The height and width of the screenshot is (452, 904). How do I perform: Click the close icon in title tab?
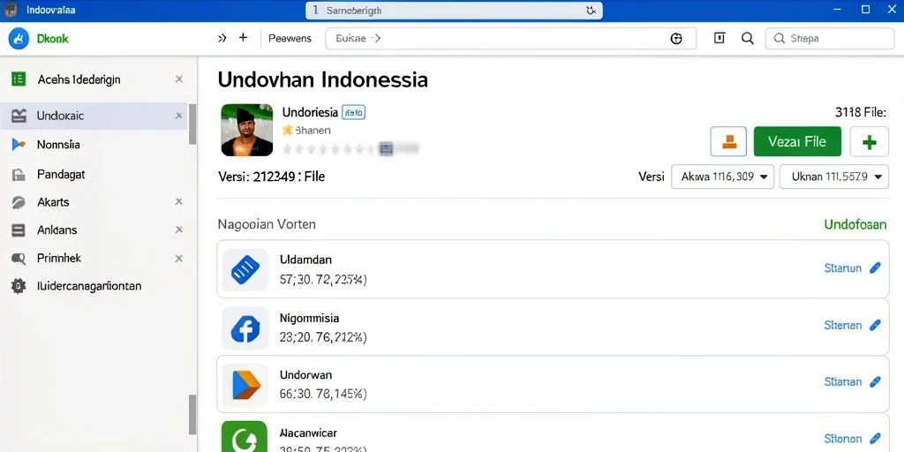point(591,11)
